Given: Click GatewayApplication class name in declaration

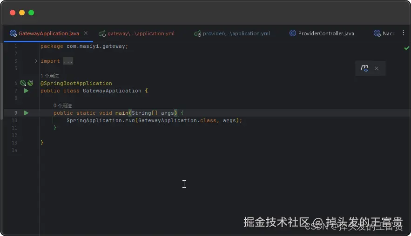Looking at the screenshot, I should pyautogui.click(x=112, y=91).
